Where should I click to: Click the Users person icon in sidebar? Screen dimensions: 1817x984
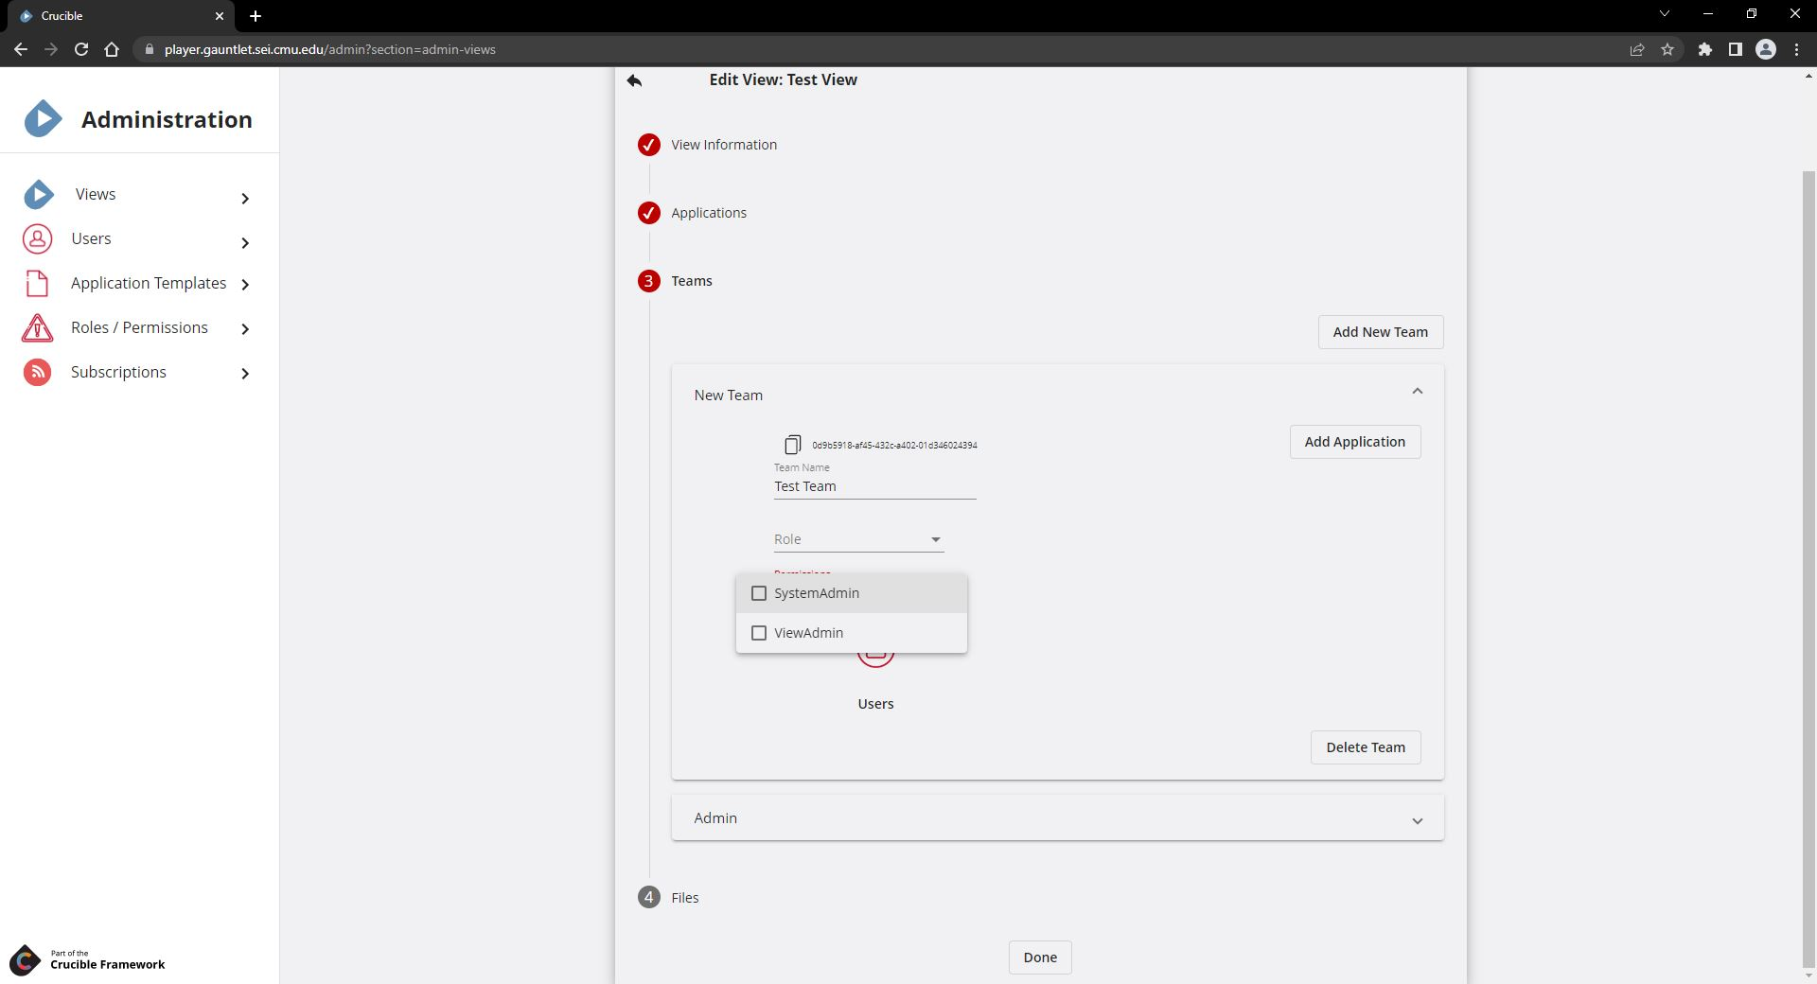(x=38, y=239)
